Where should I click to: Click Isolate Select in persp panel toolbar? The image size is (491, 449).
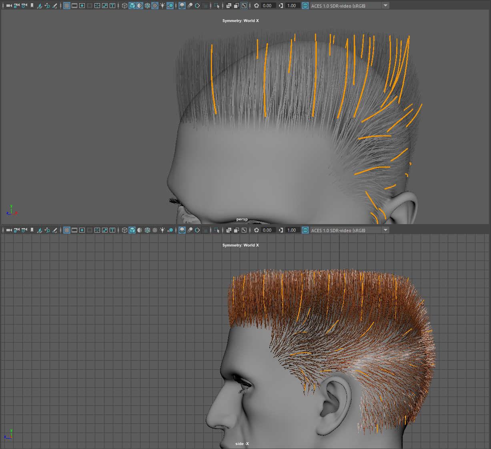coord(217,6)
